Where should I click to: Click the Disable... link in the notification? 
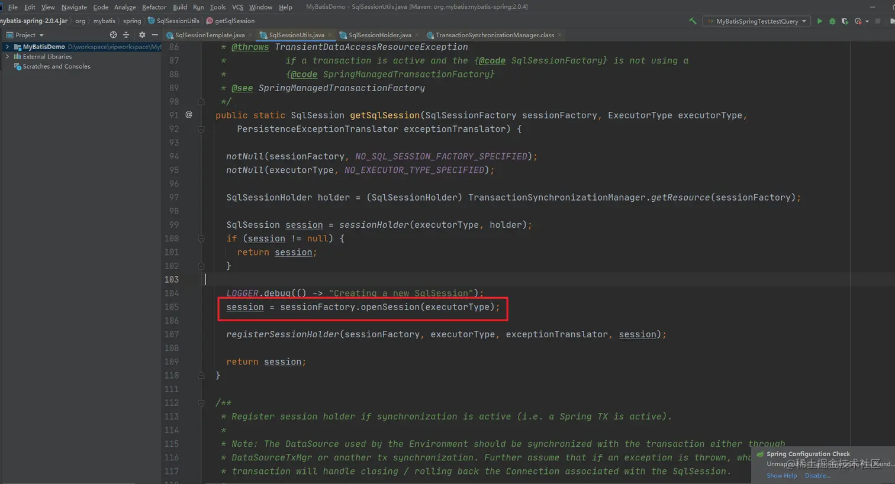click(817, 476)
